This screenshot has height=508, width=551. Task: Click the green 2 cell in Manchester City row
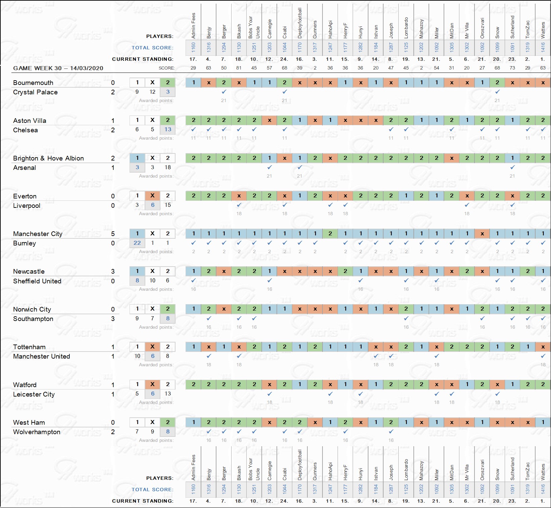click(x=330, y=233)
